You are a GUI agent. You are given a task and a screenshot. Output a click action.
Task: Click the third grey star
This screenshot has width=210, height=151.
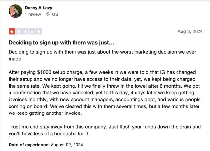coord(25,31)
